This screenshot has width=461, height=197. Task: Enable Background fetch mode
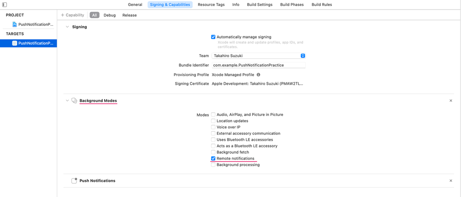pyautogui.click(x=213, y=152)
